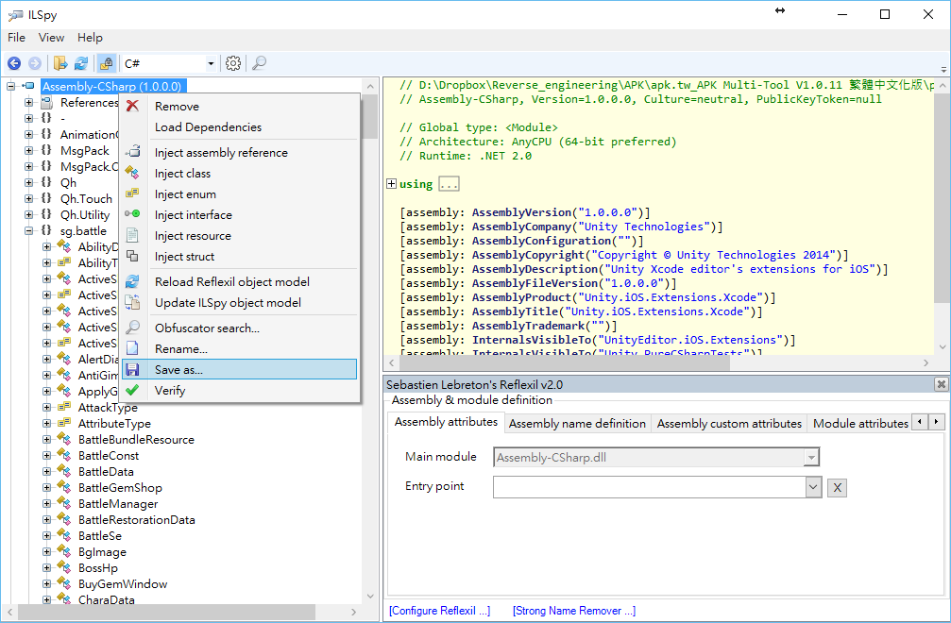Screen dimensions: 951x623
Task: Select the BattleRestorationData class
Action: (x=136, y=520)
